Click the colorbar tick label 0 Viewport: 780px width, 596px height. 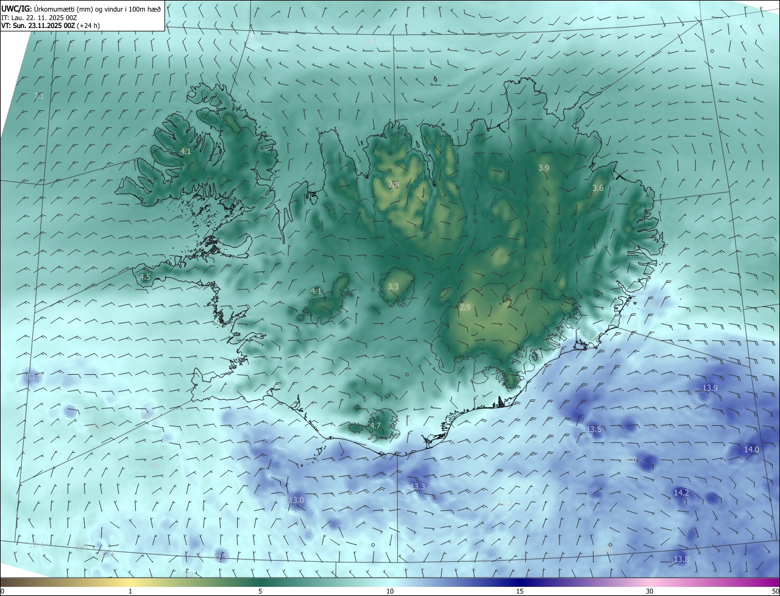[x=2, y=591]
